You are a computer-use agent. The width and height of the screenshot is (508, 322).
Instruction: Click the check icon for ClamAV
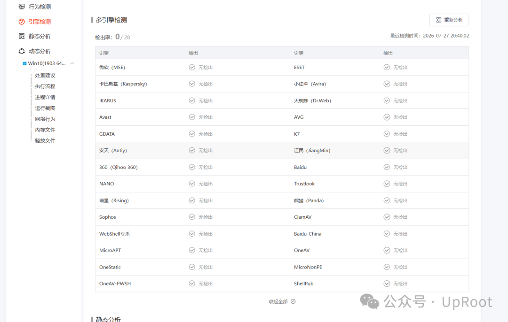coord(387,217)
